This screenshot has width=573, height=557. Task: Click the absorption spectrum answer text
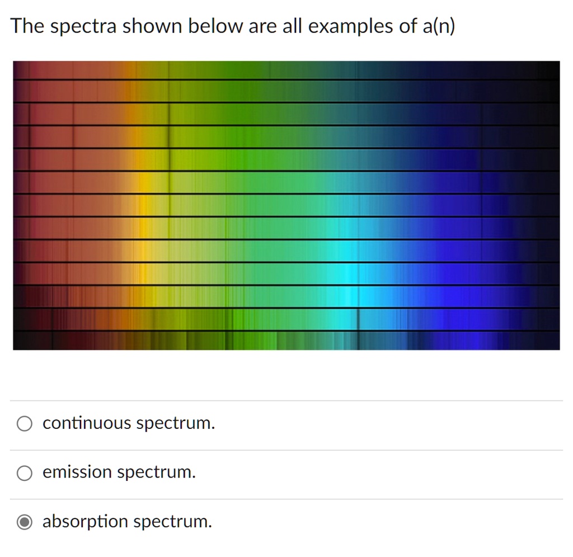[127, 521]
